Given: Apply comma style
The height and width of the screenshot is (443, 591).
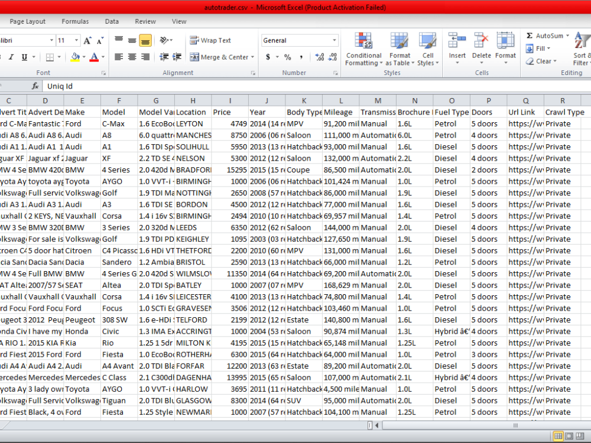Looking at the screenshot, I should (x=301, y=57).
